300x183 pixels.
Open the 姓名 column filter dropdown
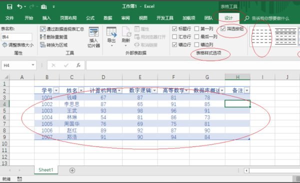81,90
